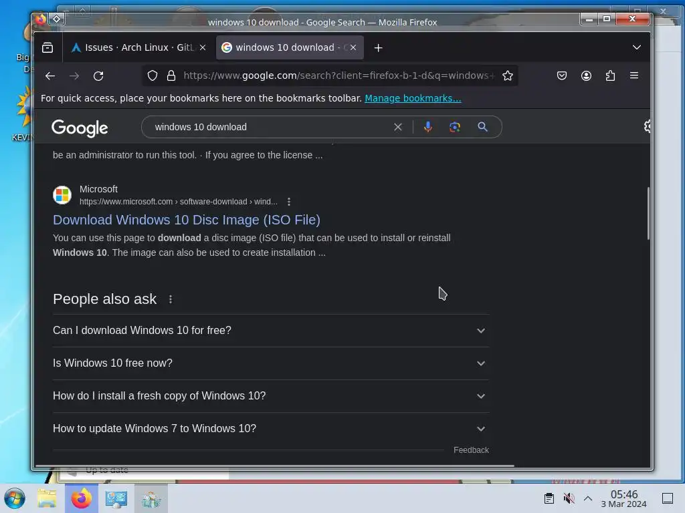Screen dimensions: 685x513
Task: Open the taskbar item right of system settings
Action: 151,498
